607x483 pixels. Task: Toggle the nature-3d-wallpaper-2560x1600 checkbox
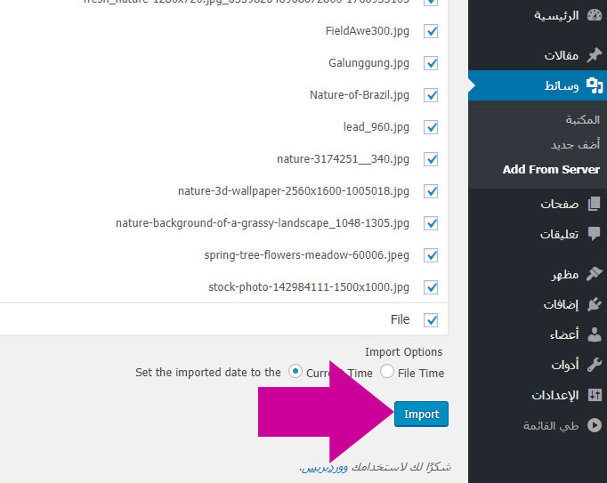(x=431, y=191)
